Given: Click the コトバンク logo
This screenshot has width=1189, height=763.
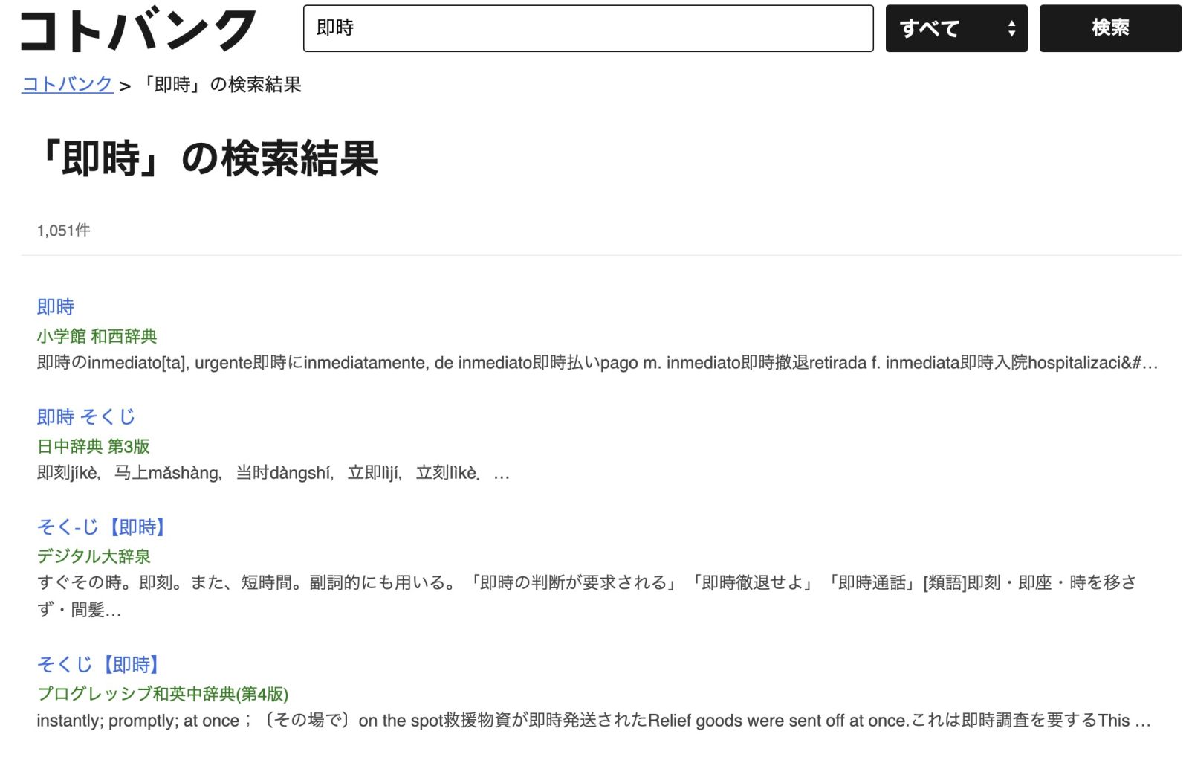Looking at the screenshot, I should point(138,30).
